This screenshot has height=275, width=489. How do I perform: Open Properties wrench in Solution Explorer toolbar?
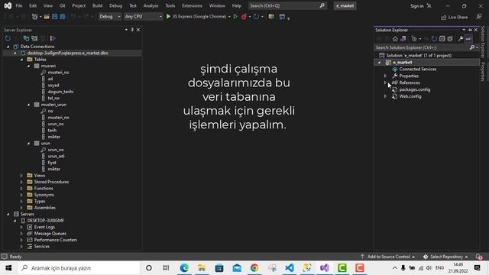click(x=461, y=39)
